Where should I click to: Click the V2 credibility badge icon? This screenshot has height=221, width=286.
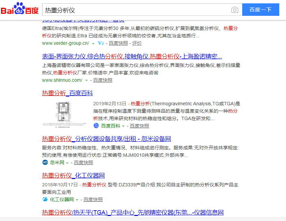click(101, 43)
